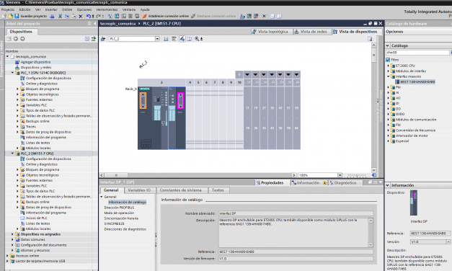
Task: Expand the first collapsed slot group arrow
Action: [x=247, y=75]
